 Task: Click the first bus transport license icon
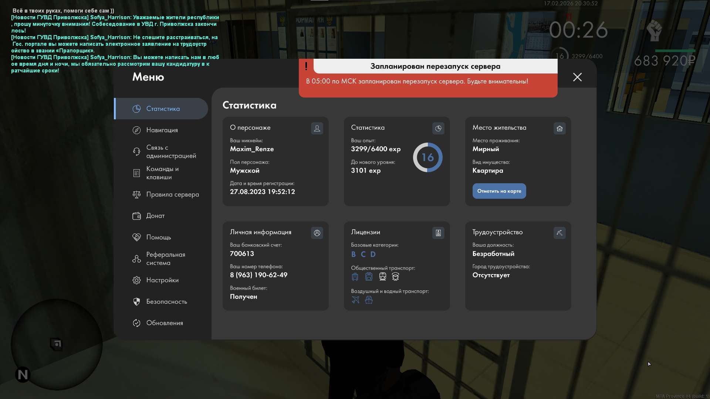tap(355, 276)
